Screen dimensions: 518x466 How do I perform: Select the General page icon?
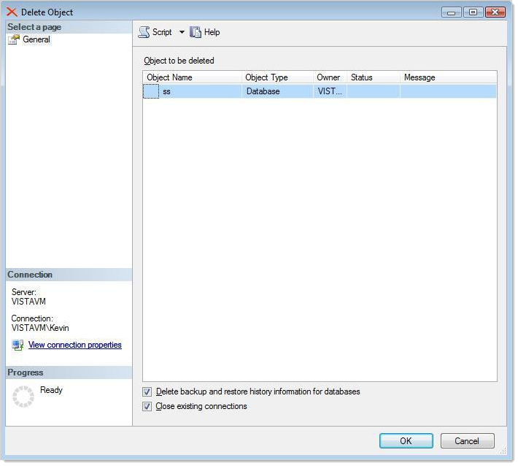tap(14, 39)
